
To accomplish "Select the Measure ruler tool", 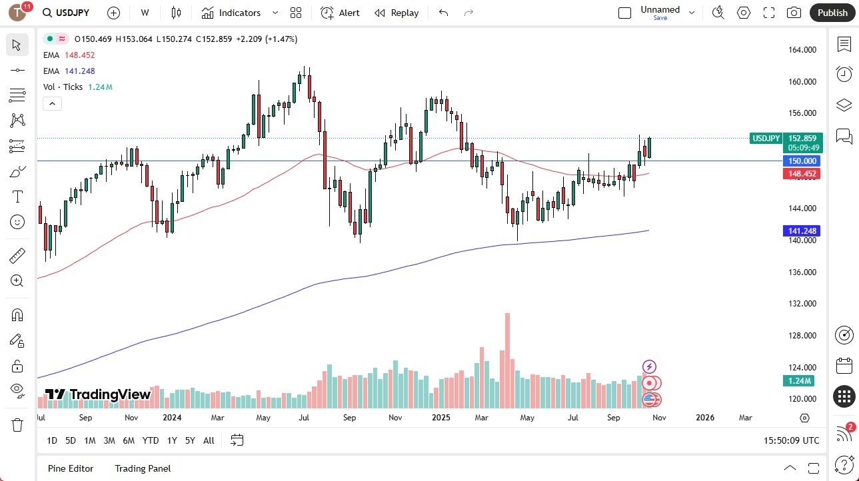I will [x=17, y=254].
